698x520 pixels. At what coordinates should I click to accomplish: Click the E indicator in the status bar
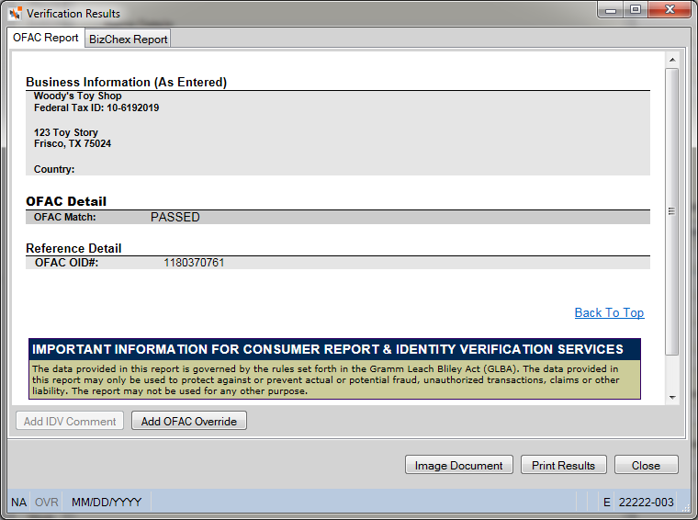(606, 503)
